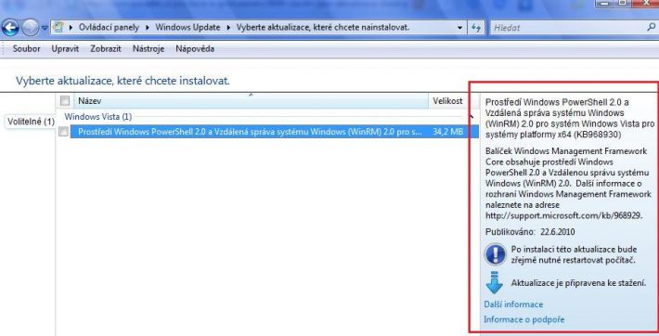Expand arrow after Windows Update breadcrumb
Image resolution: width=659 pixels, height=336 pixels.
tap(228, 28)
